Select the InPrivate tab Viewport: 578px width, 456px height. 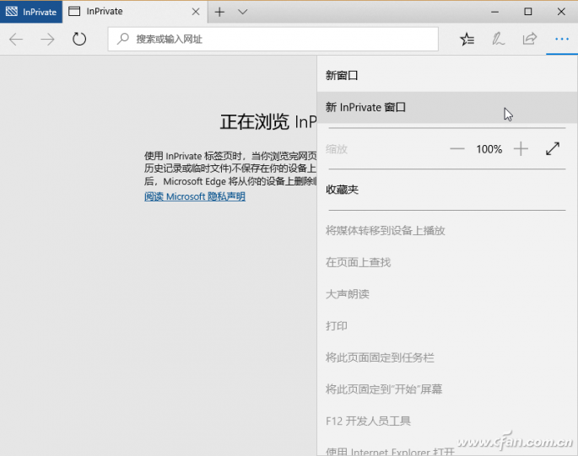[135, 12]
